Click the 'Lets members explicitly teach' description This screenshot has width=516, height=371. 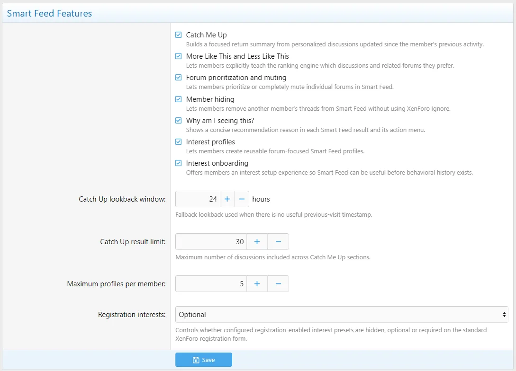(320, 66)
